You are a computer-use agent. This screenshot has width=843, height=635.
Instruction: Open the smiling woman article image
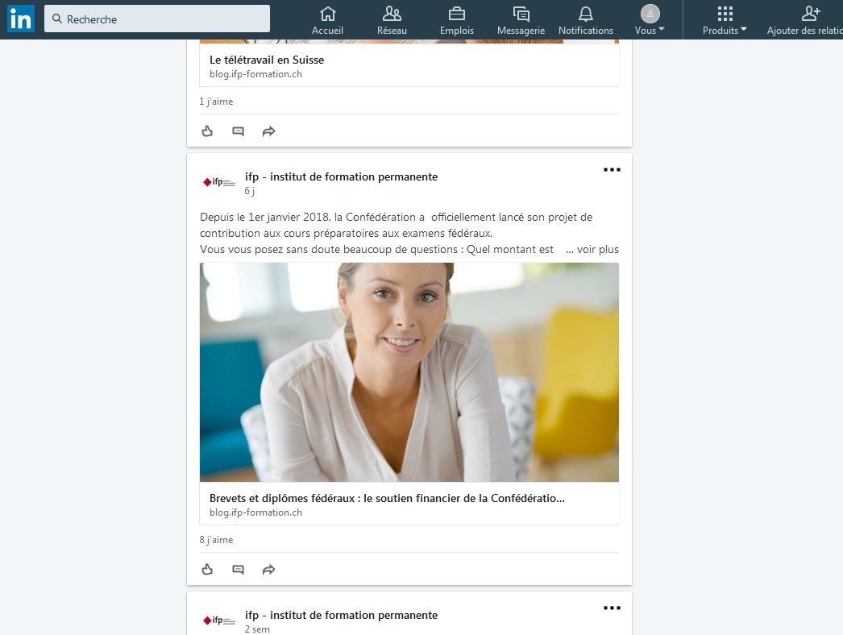[x=409, y=372]
